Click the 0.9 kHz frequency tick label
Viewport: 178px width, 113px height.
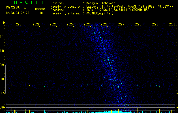pos(2,65)
